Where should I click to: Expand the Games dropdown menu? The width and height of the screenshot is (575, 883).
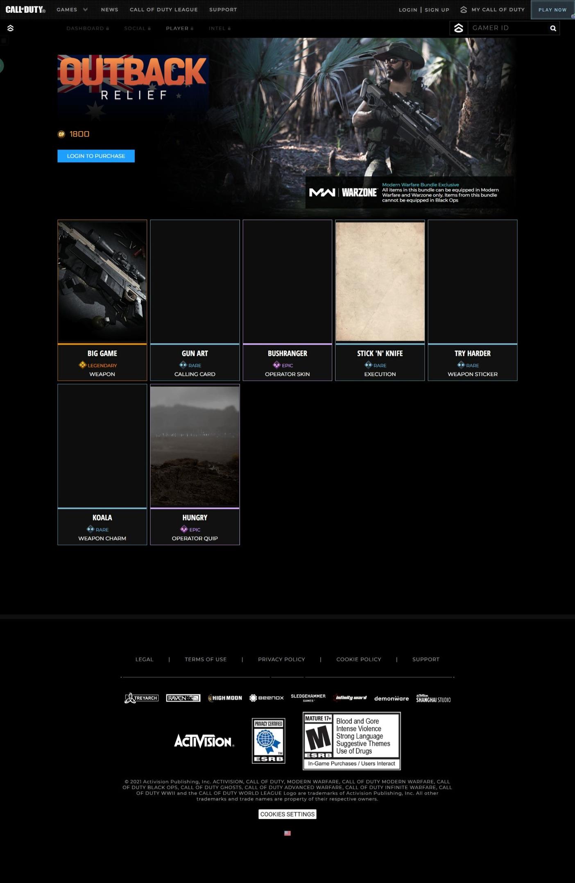pyautogui.click(x=72, y=9)
